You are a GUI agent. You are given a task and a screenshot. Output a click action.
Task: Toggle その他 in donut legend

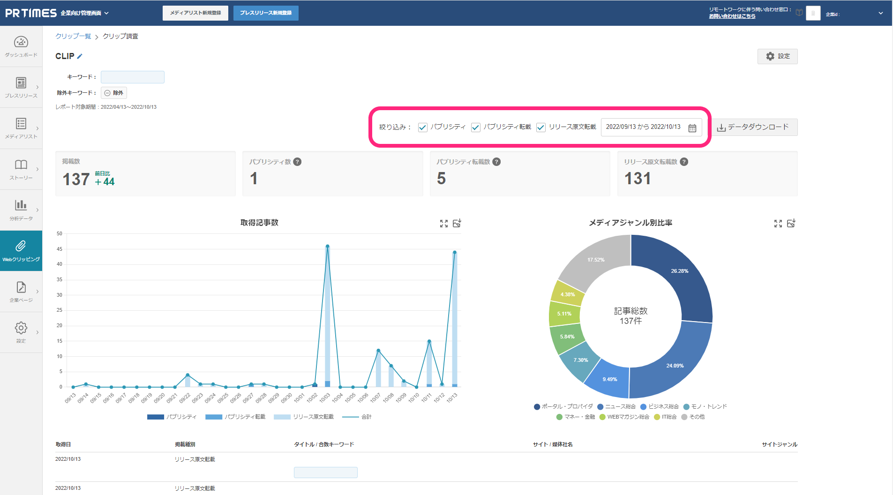(693, 417)
